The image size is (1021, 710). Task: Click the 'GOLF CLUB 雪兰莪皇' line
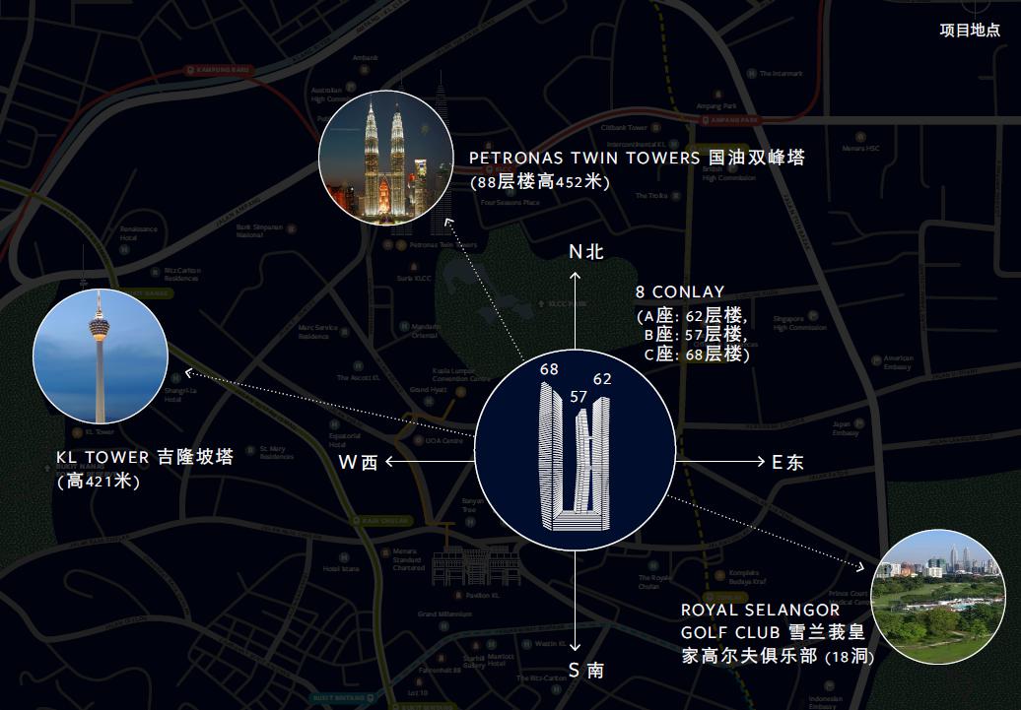coord(773,632)
